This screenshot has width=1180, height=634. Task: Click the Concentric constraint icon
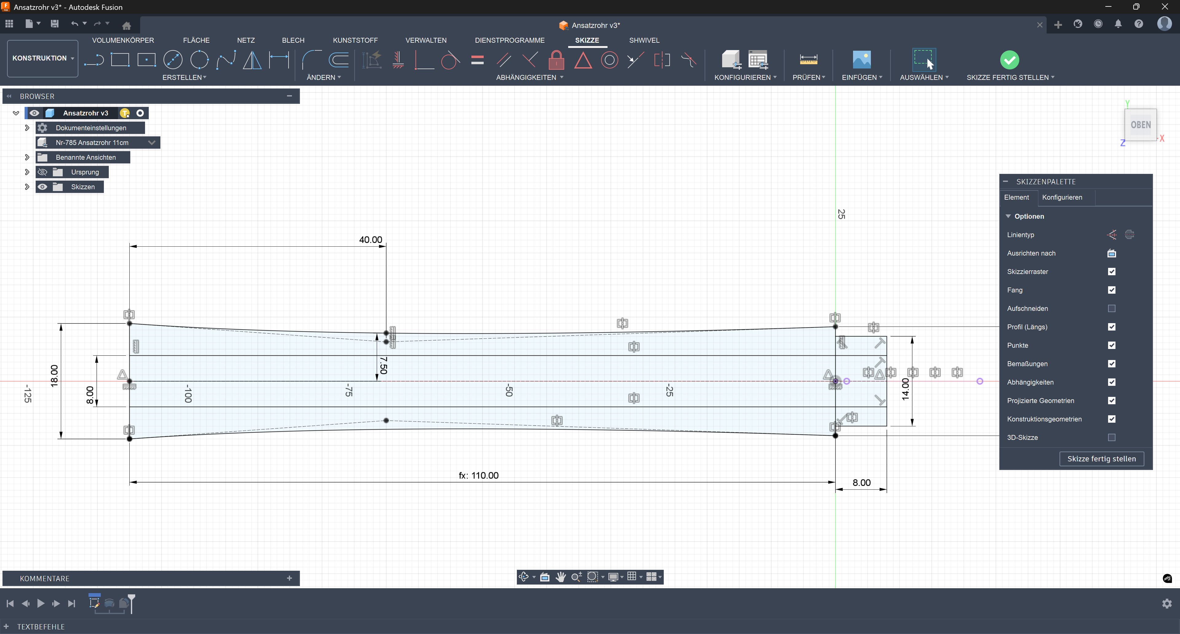[x=609, y=60]
